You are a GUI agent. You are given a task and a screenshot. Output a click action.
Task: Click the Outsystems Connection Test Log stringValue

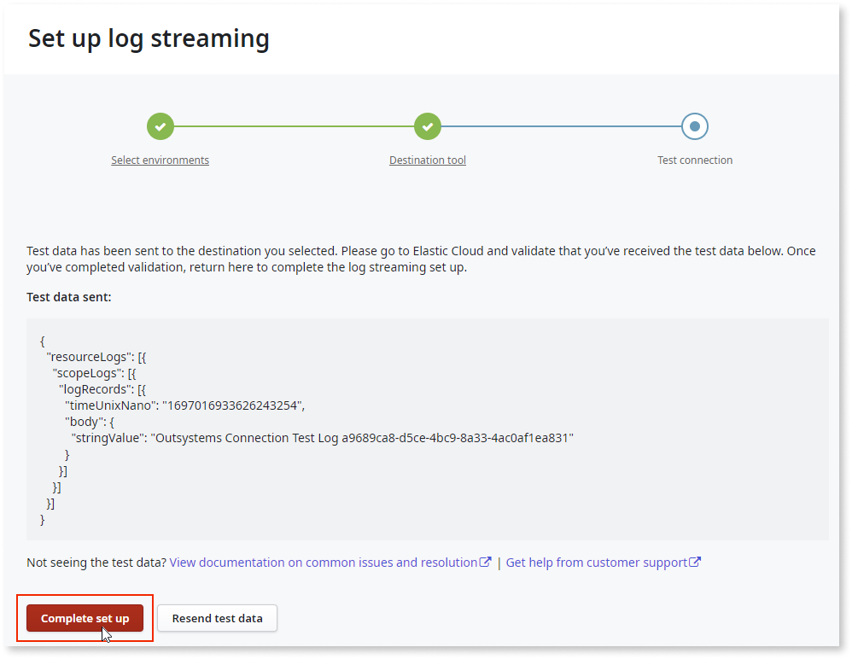pyautogui.click(x=359, y=437)
